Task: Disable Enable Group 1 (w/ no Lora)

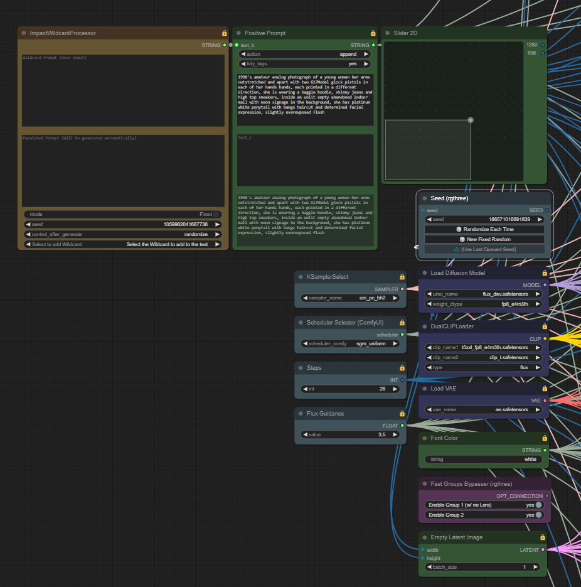Action: [538, 505]
